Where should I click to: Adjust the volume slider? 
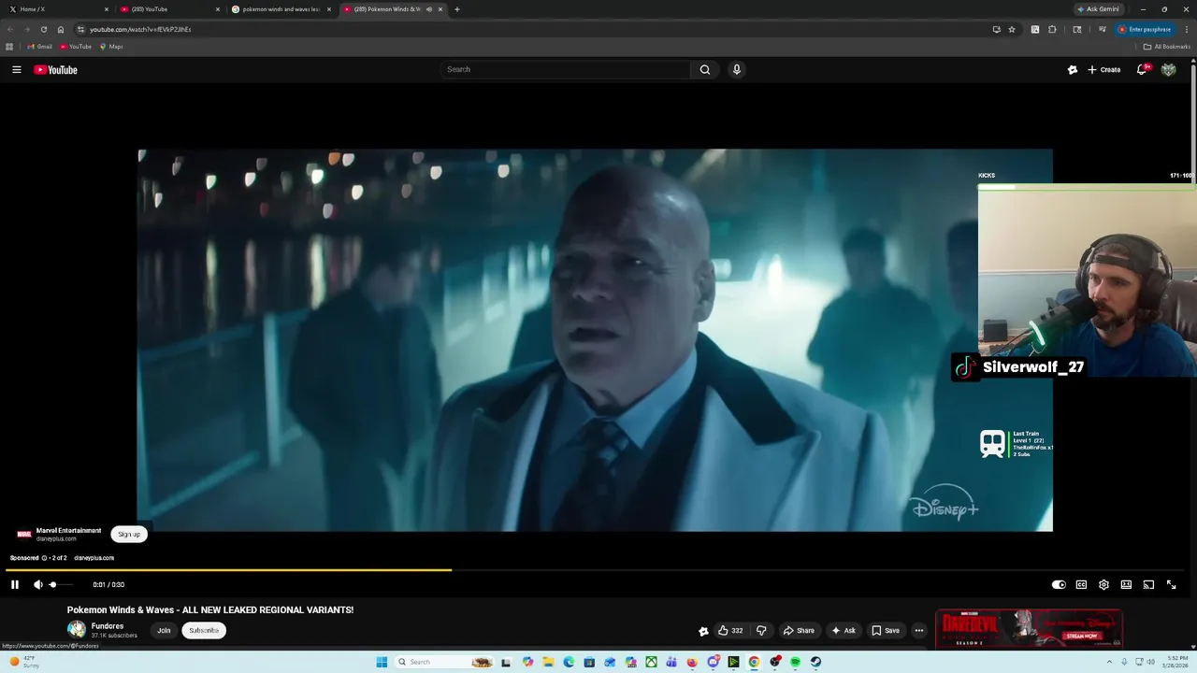pyautogui.click(x=61, y=584)
